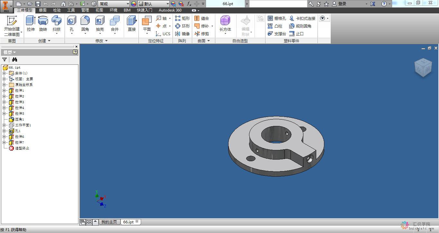Select the Extrude (拉伸) tool

pos(31,24)
